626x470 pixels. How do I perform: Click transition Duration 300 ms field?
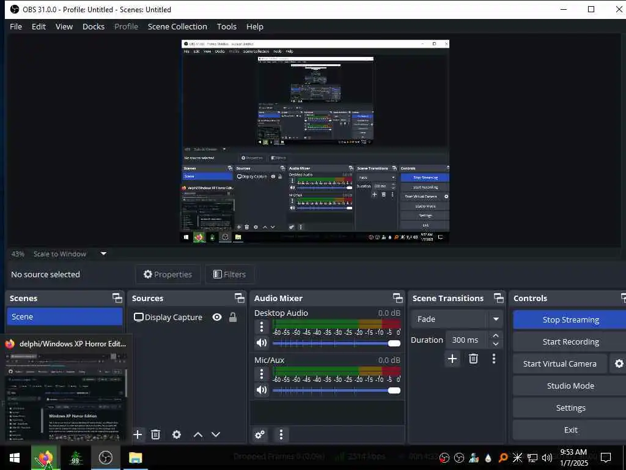467,340
